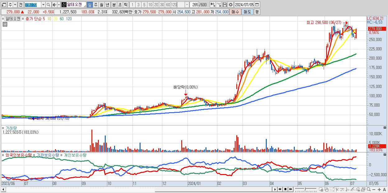This screenshot has width=388, height=193.
Task: Click the plus zoom-in icon
Action: [379, 190]
